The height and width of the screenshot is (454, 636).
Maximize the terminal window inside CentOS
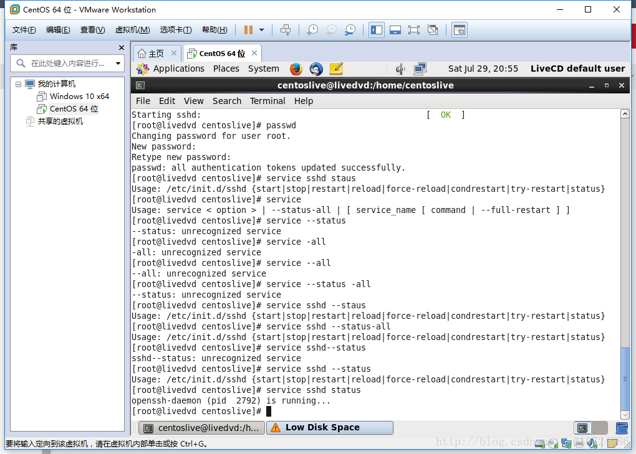coord(607,85)
